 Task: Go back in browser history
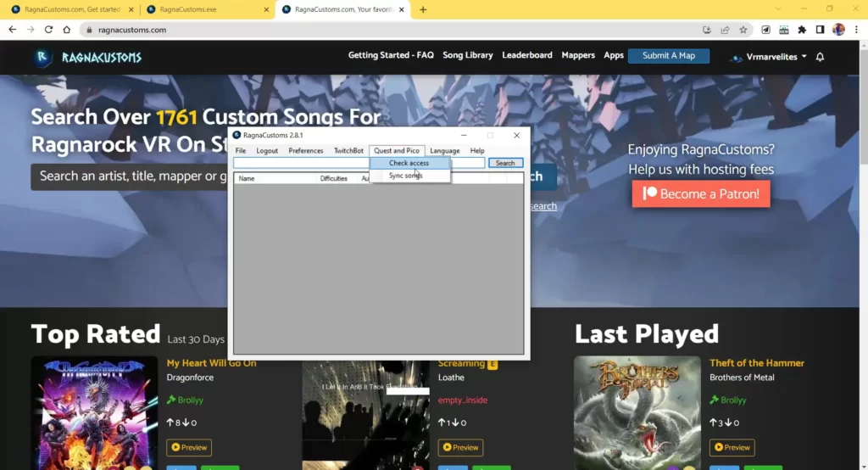pos(12,30)
